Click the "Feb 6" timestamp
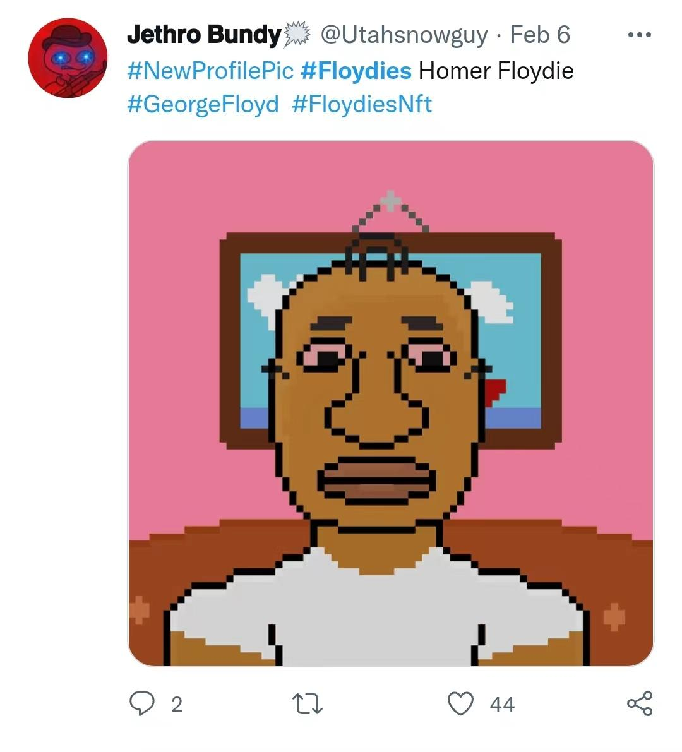 click(541, 35)
